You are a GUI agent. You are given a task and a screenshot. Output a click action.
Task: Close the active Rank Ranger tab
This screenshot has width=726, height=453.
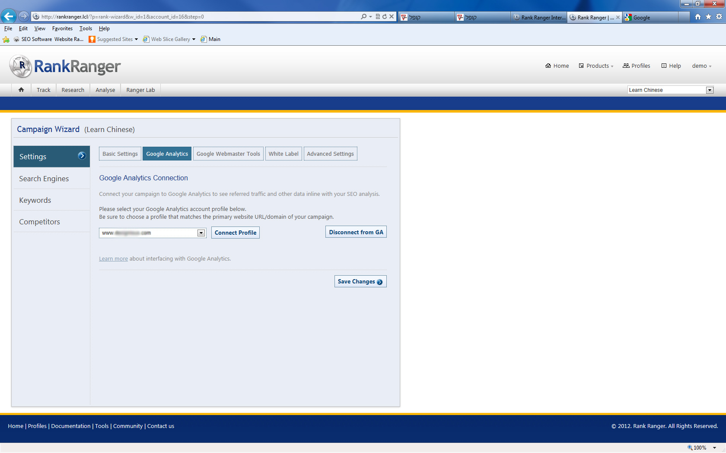coord(618,17)
